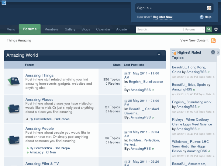Click the Things Amazing breadcrumb

[x=19, y=41]
